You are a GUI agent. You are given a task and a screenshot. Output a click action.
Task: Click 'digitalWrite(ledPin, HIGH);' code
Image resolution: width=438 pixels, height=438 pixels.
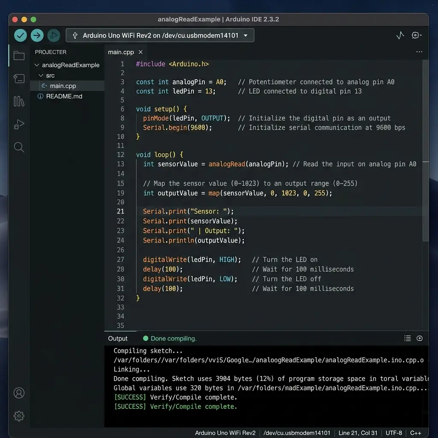(192, 260)
